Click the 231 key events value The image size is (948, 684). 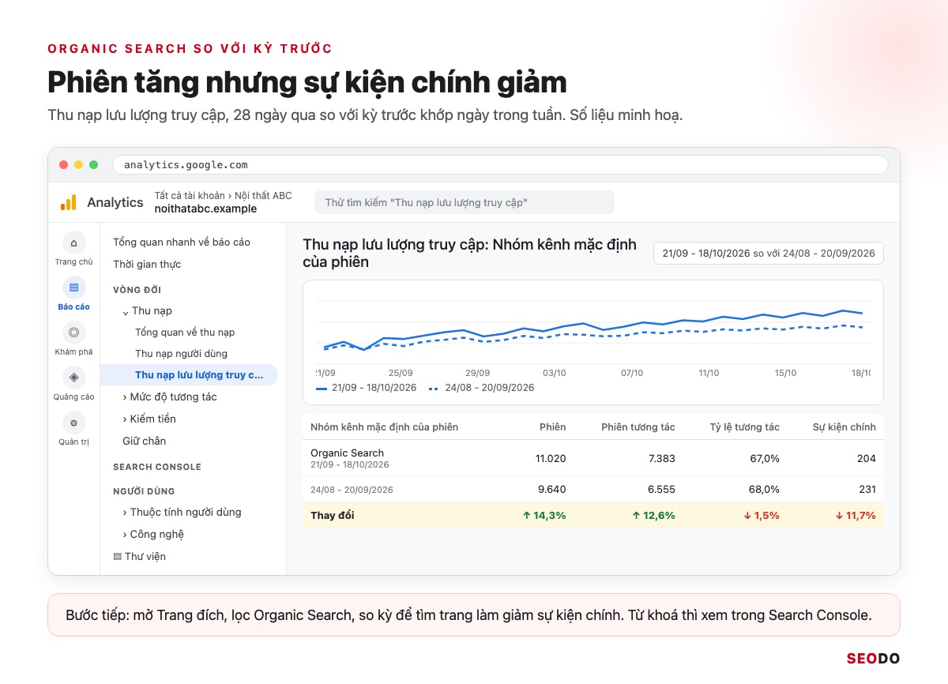(867, 489)
